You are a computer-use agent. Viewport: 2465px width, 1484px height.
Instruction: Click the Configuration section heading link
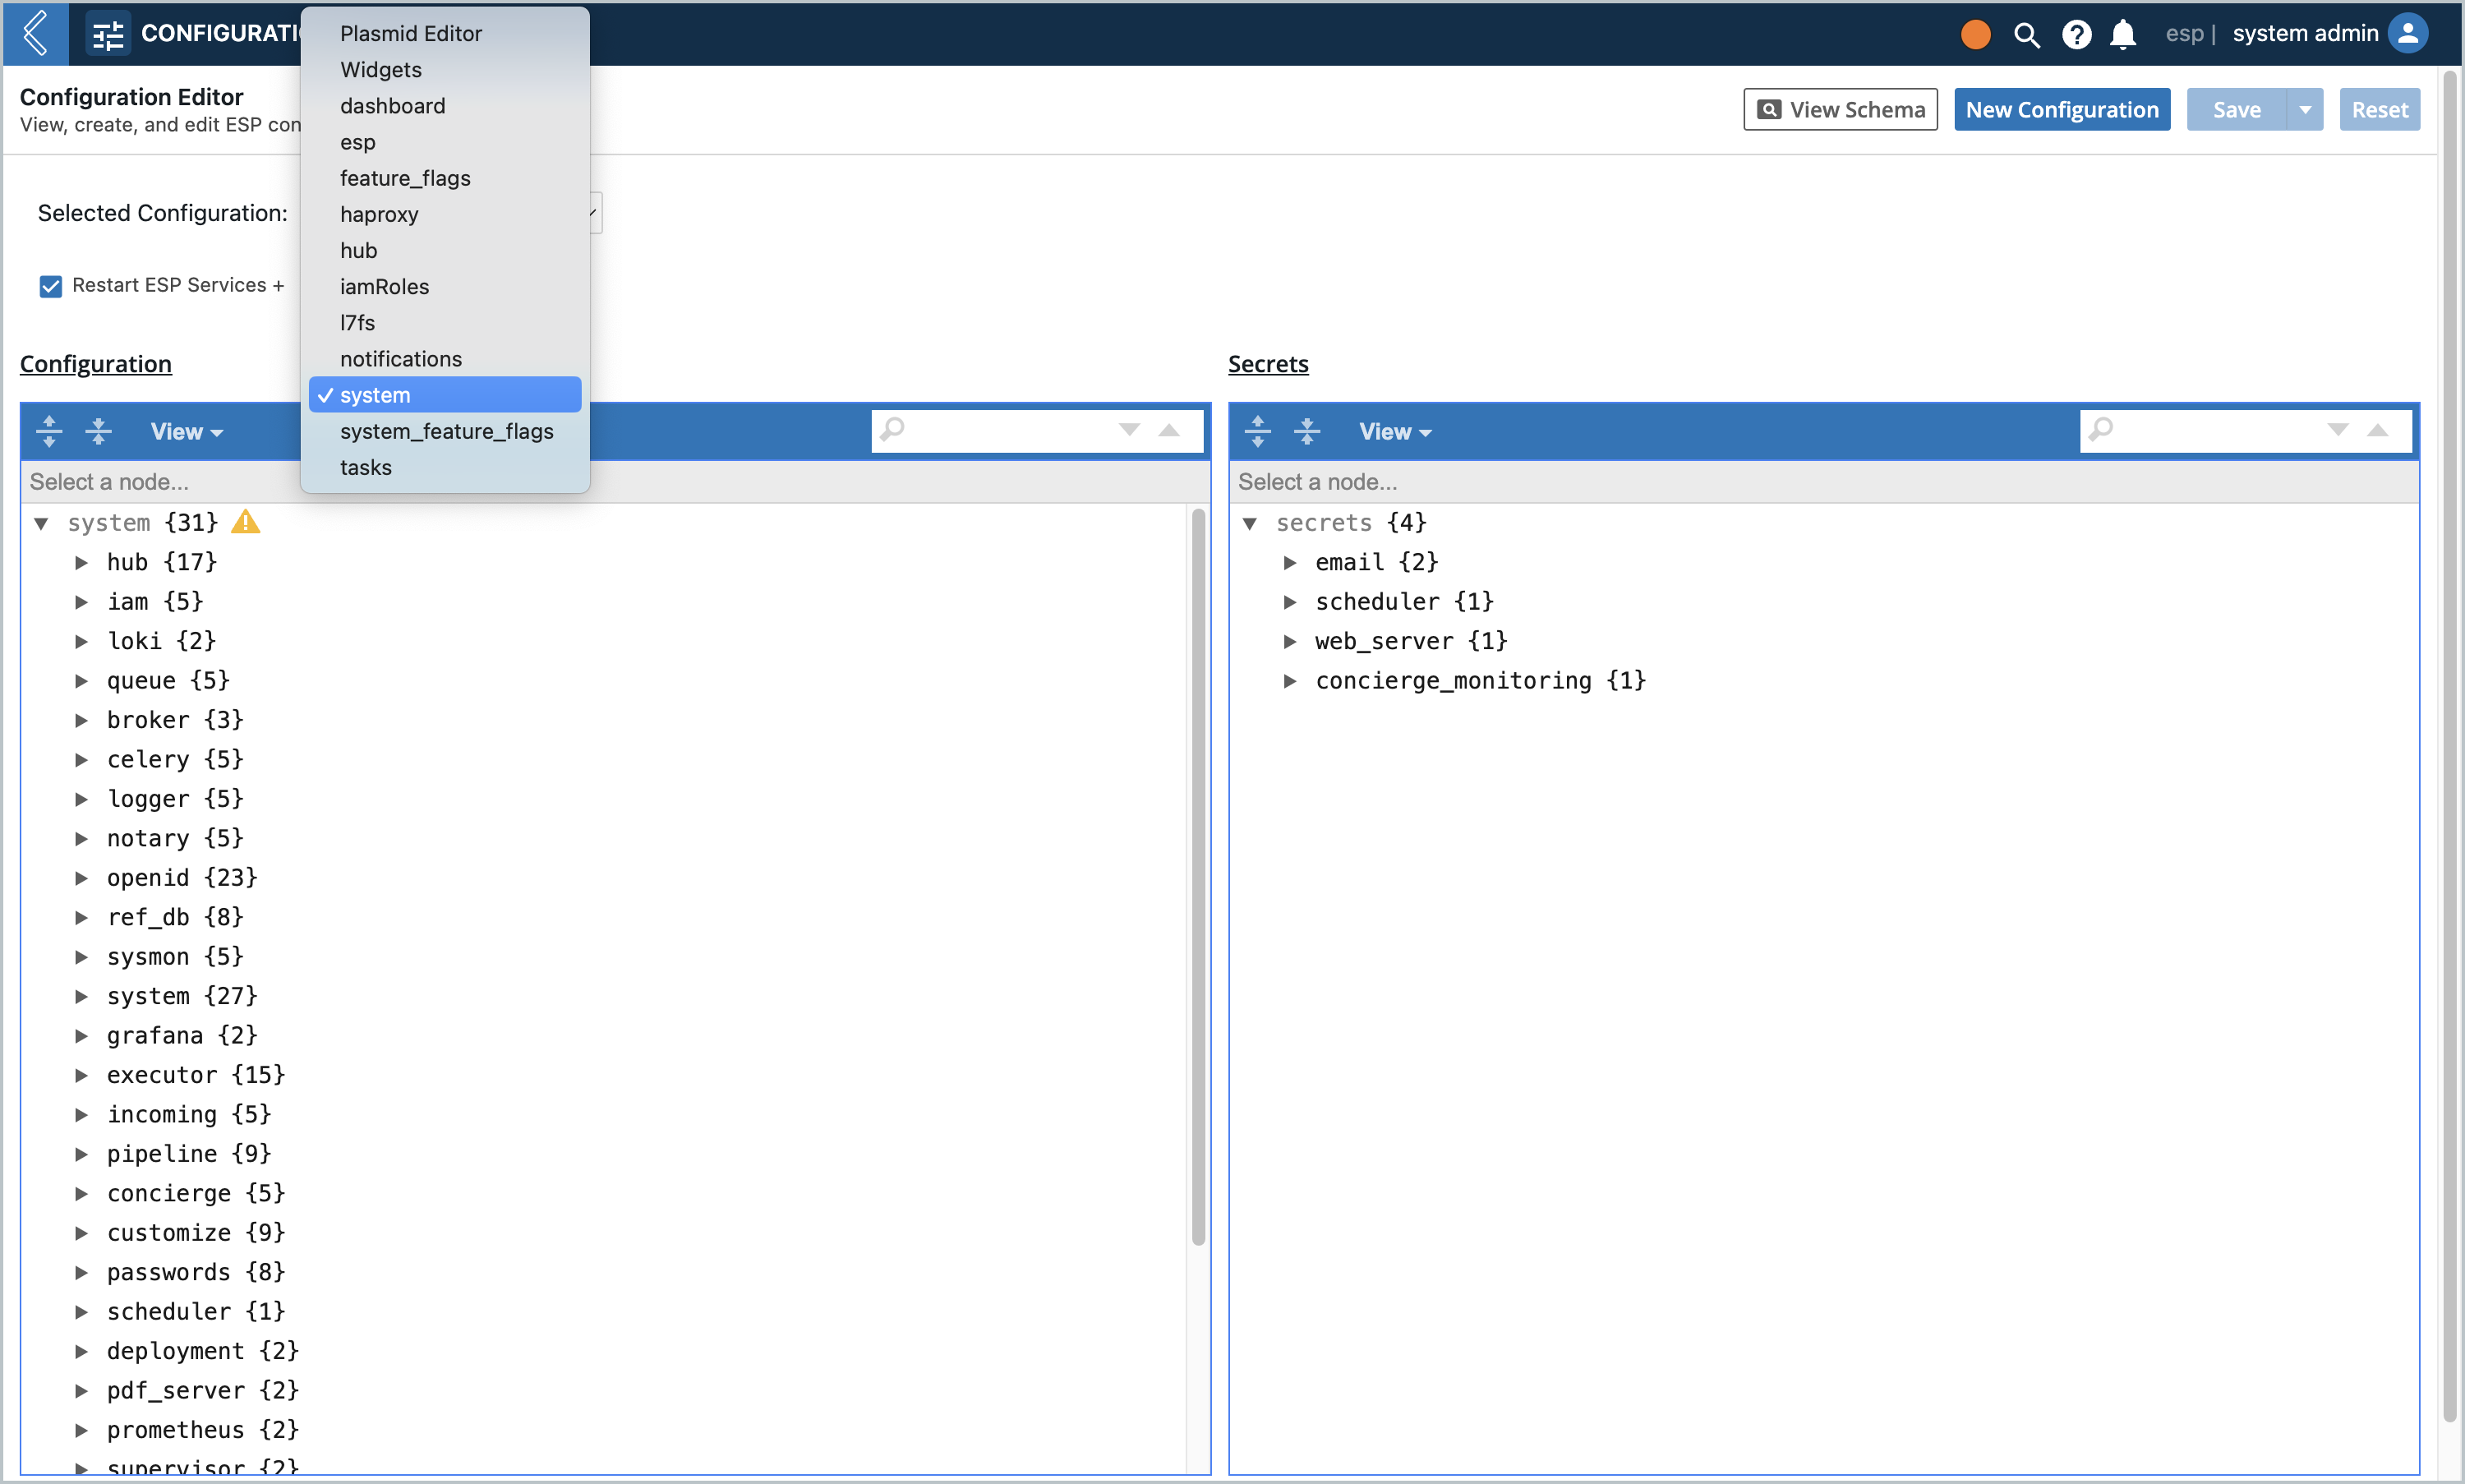(x=96, y=364)
